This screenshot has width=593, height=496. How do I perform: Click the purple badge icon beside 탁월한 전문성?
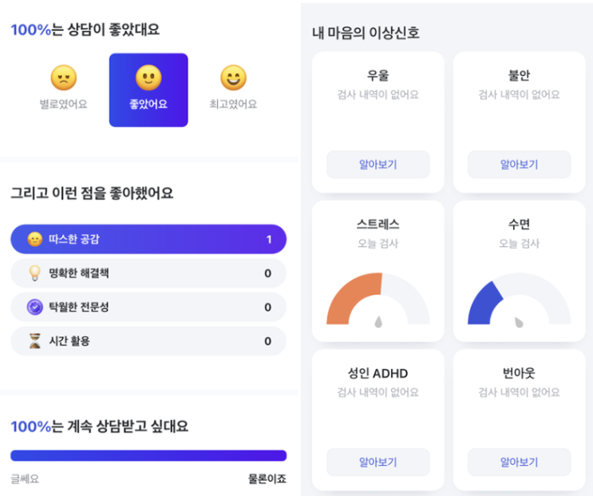(x=35, y=307)
